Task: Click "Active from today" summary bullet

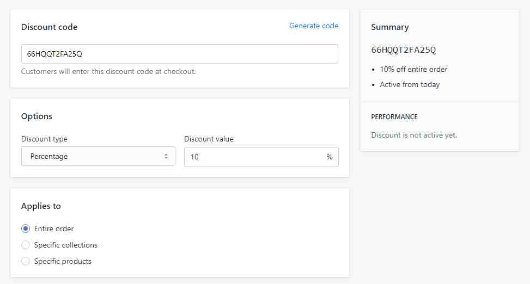Action: [410, 84]
